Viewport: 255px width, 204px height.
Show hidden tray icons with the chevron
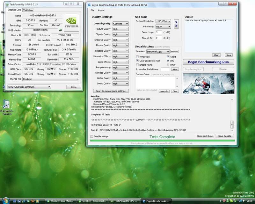pos(221,201)
